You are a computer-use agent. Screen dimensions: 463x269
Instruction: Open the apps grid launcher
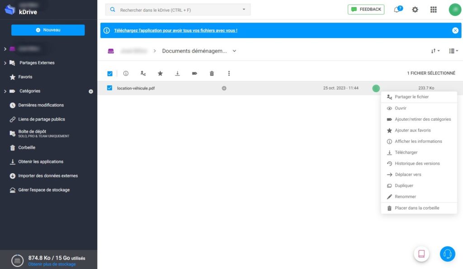click(x=433, y=10)
